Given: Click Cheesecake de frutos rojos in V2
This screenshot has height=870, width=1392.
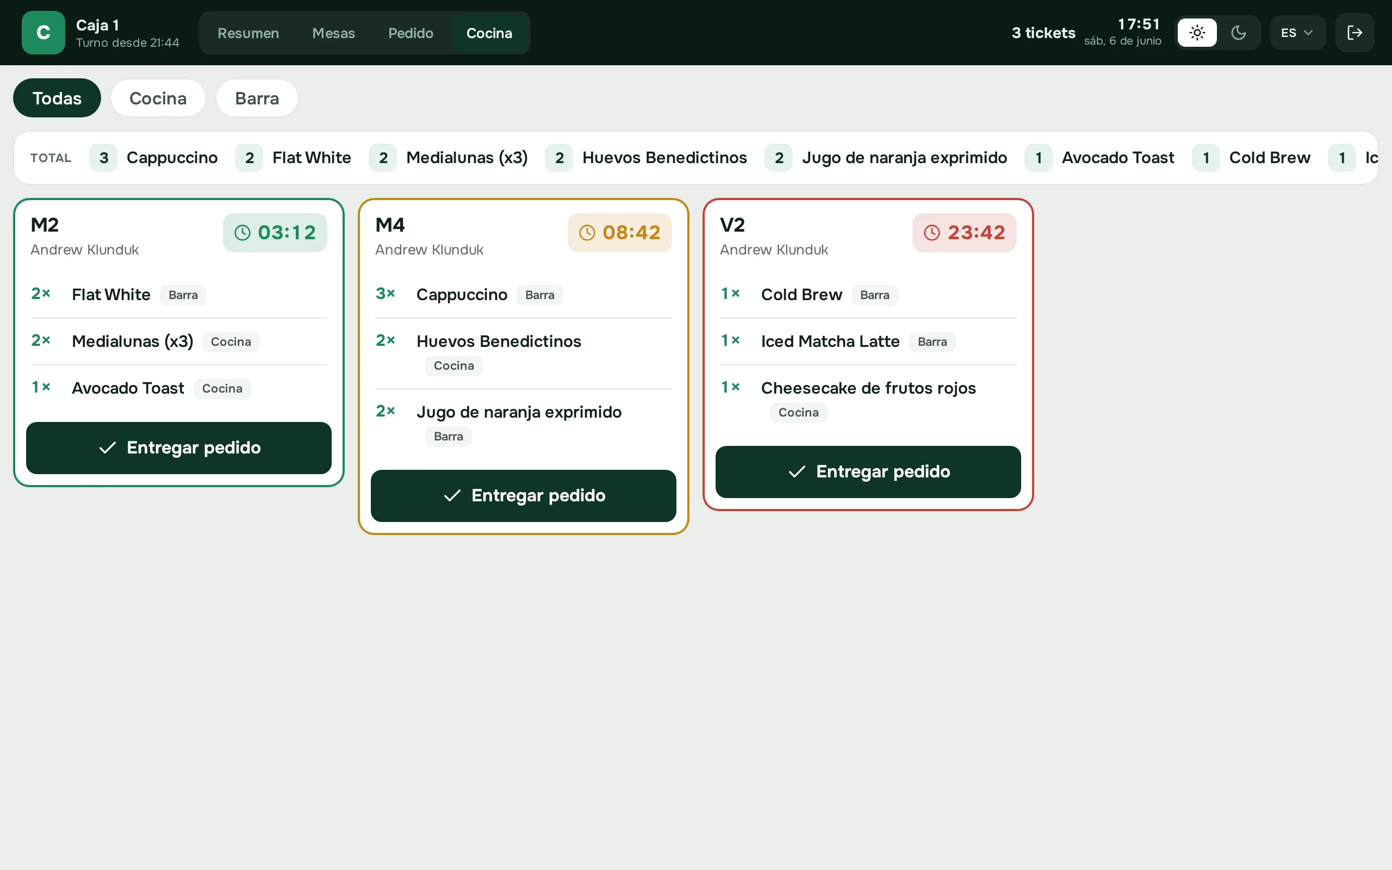Looking at the screenshot, I should 868,388.
